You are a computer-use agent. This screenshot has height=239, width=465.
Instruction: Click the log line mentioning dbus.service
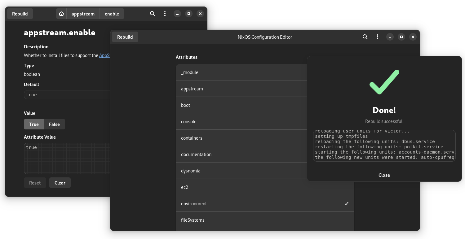click(x=375, y=141)
